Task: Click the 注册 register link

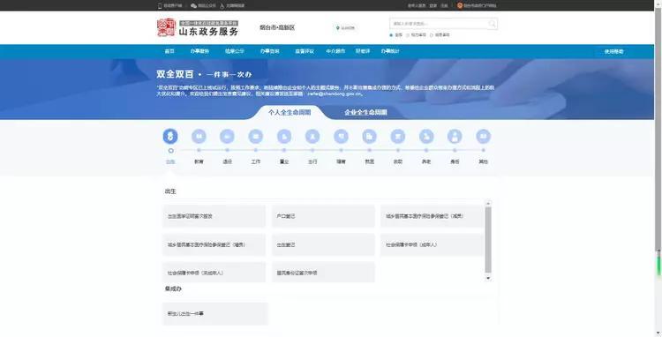Action: coord(444,5)
